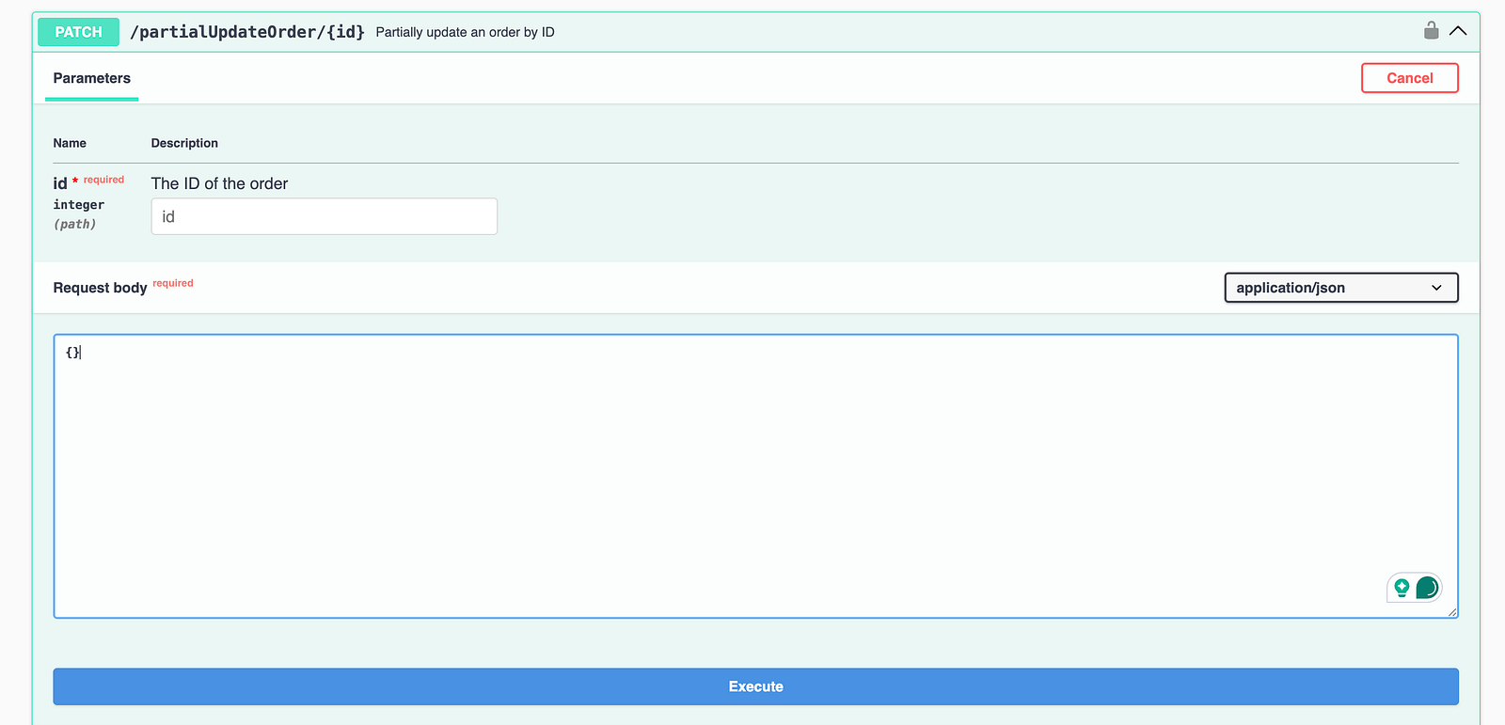Collapse the PATCH operation with chevron
This screenshot has width=1505, height=725.
[1458, 31]
